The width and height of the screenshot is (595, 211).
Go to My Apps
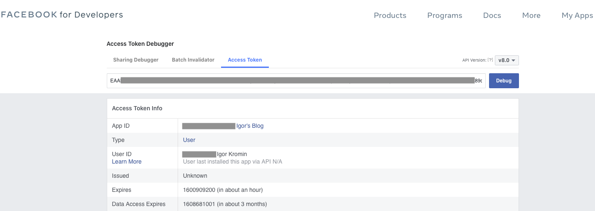[577, 15]
